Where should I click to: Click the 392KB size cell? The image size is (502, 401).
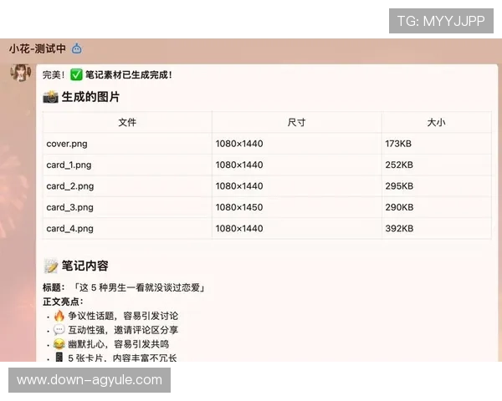point(437,228)
